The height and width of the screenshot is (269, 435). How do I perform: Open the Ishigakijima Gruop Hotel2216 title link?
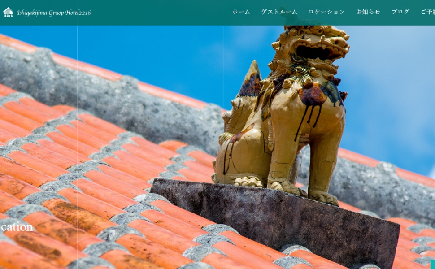point(54,13)
